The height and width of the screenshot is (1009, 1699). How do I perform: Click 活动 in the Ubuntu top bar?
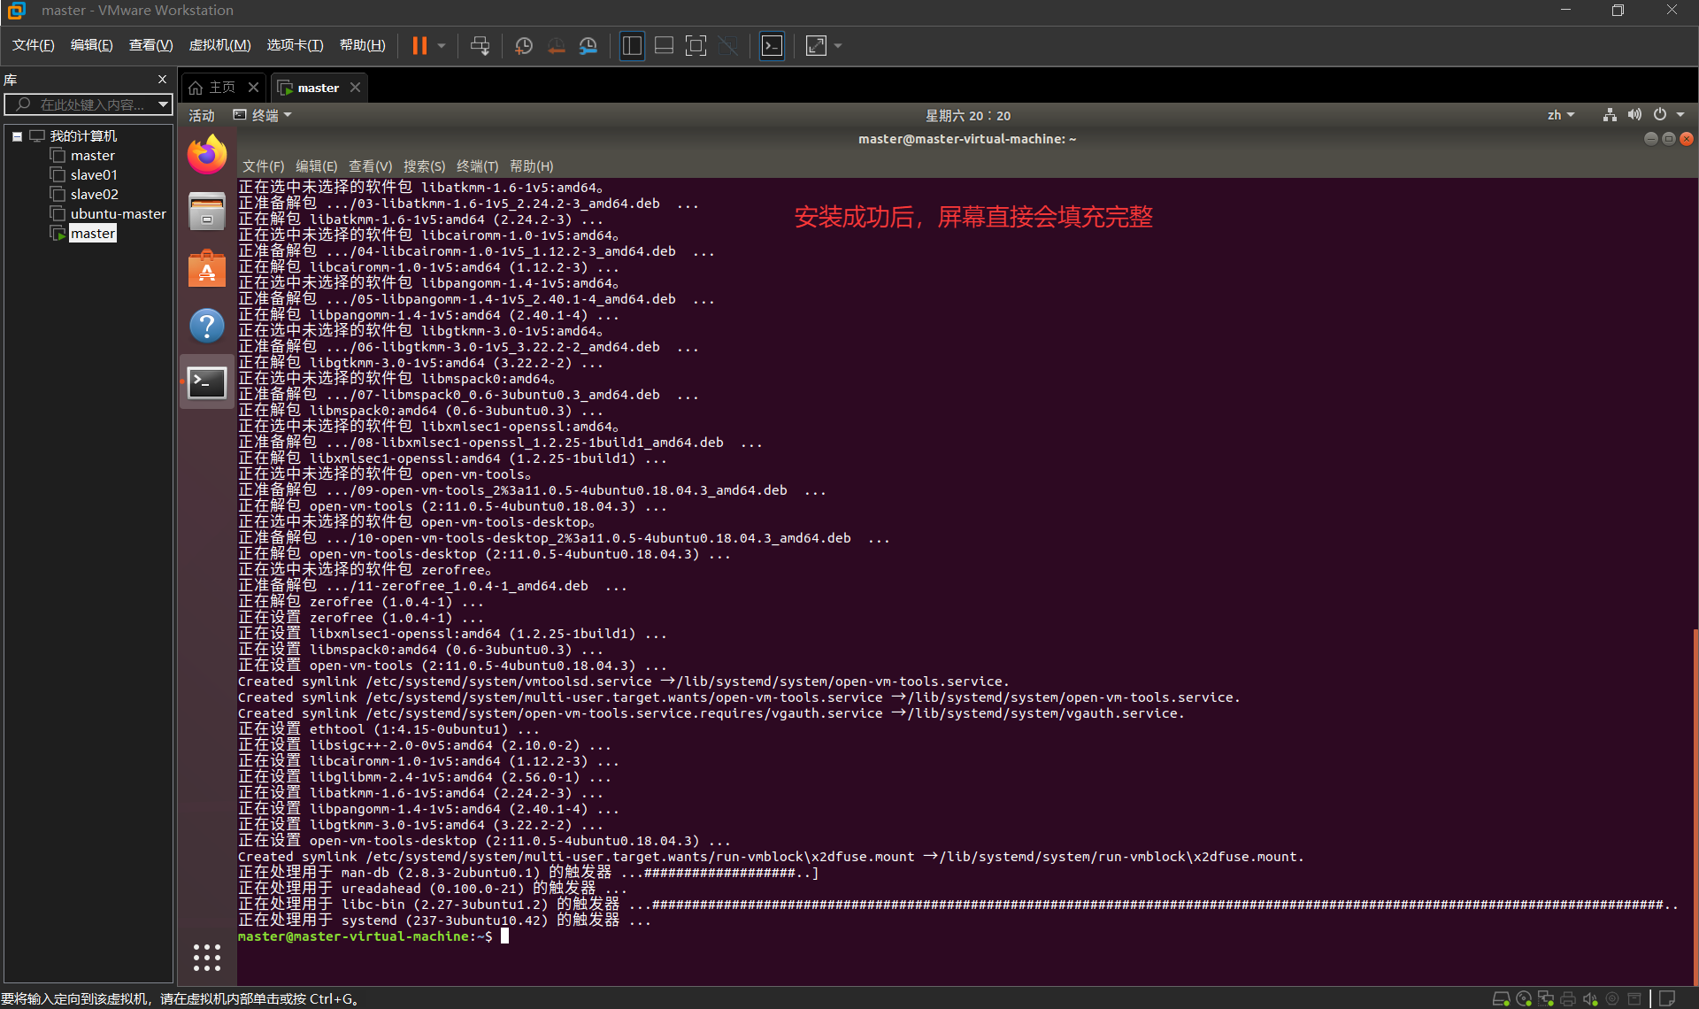point(200,114)
